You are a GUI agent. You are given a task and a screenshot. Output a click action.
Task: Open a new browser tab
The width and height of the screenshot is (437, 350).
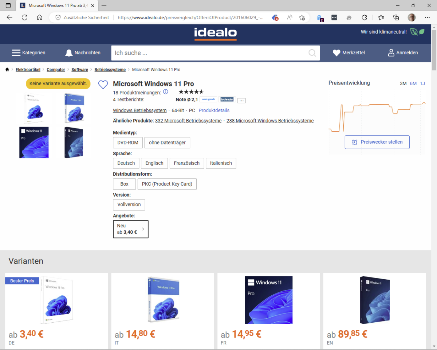pyautogui.click(x=104, y=5)
